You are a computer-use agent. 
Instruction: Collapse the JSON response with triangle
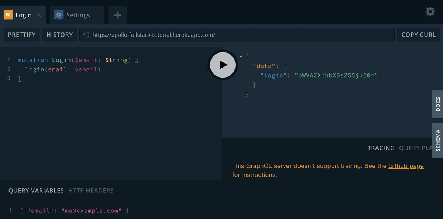coord(241,57)
